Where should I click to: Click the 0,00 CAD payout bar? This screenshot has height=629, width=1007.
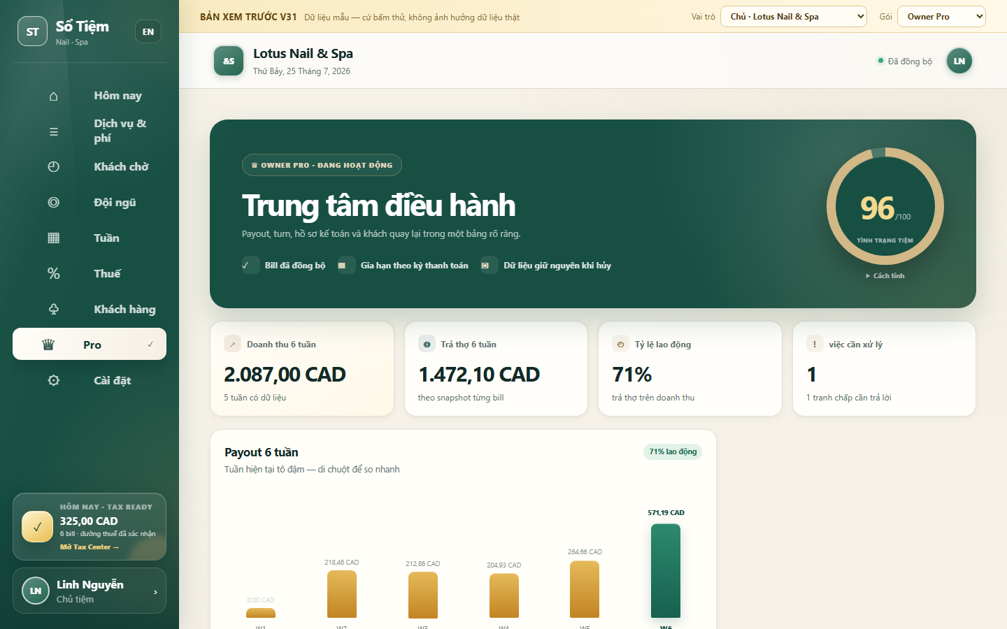pos(261,614)
